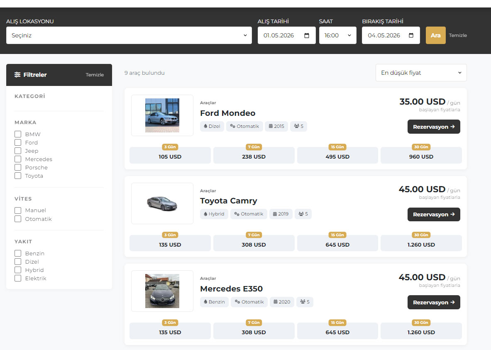Enable the Manuel transmission filter
This screenshot has height=350, width=491.
pyautogui.click(x=18, y=210)
